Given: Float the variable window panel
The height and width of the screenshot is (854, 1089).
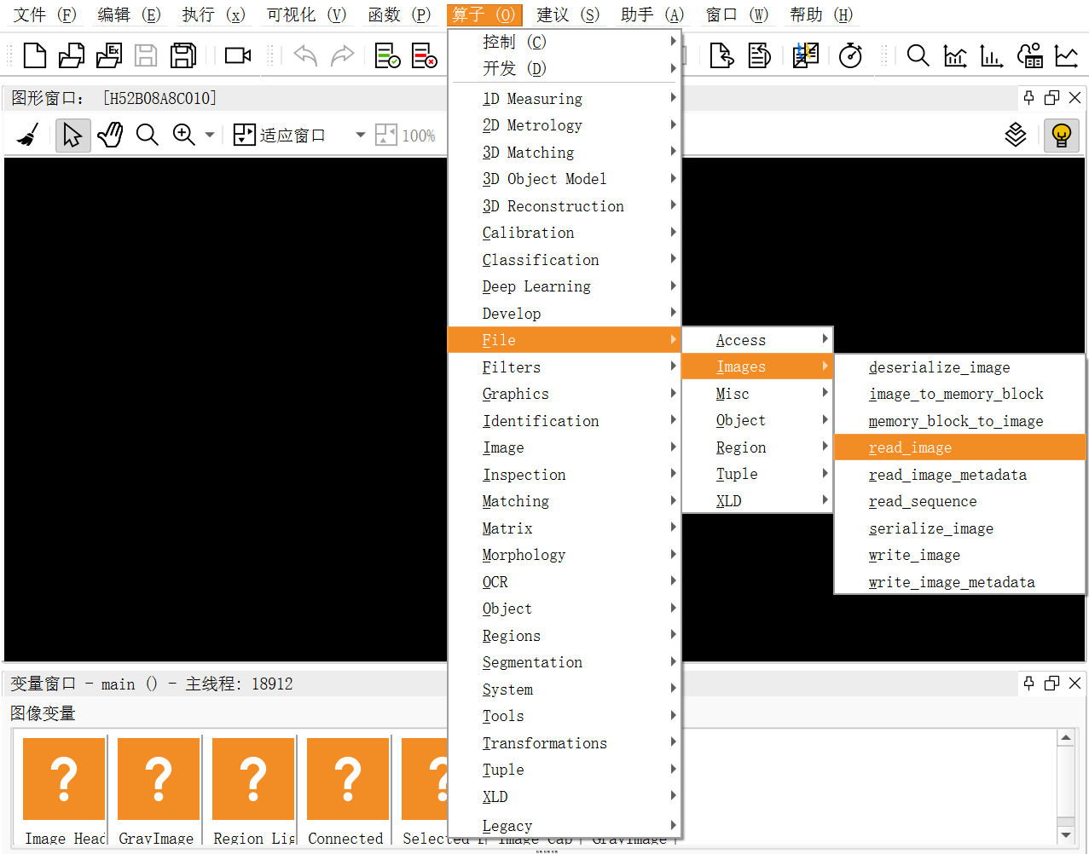Looking at the screenshot, I should coord(1052,683).
